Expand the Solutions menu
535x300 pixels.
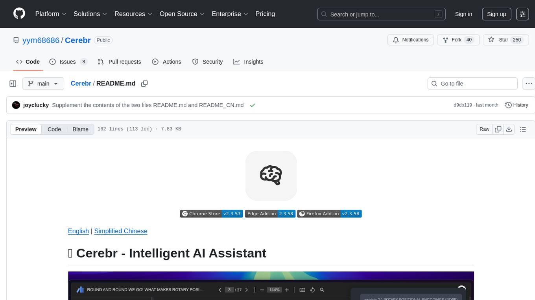point(90,14)
